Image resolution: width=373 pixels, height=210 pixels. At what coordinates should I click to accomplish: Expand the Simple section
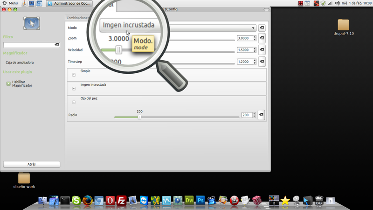[x=74, y=75]
